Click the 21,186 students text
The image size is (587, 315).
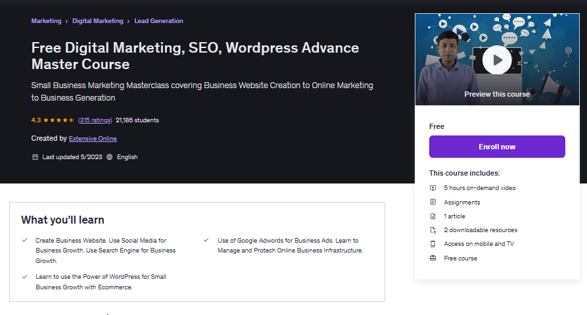[137, 120]
